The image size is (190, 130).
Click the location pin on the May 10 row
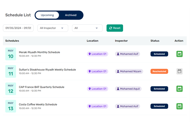pyautogui.click(x=90, y=54)
